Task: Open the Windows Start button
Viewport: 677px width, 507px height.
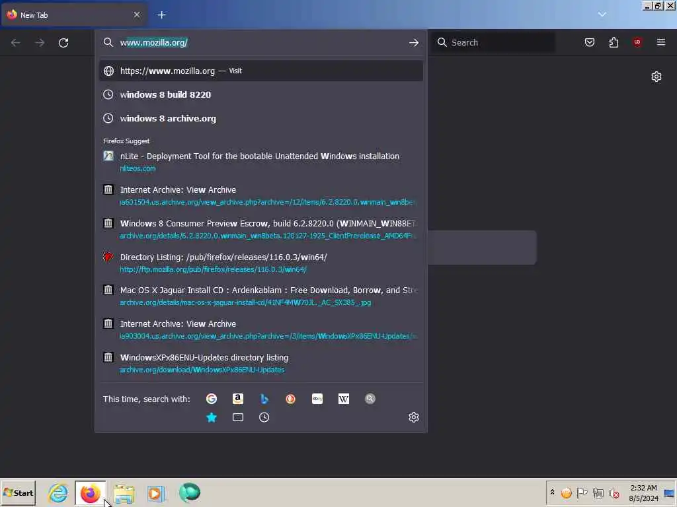Action: 18,492
